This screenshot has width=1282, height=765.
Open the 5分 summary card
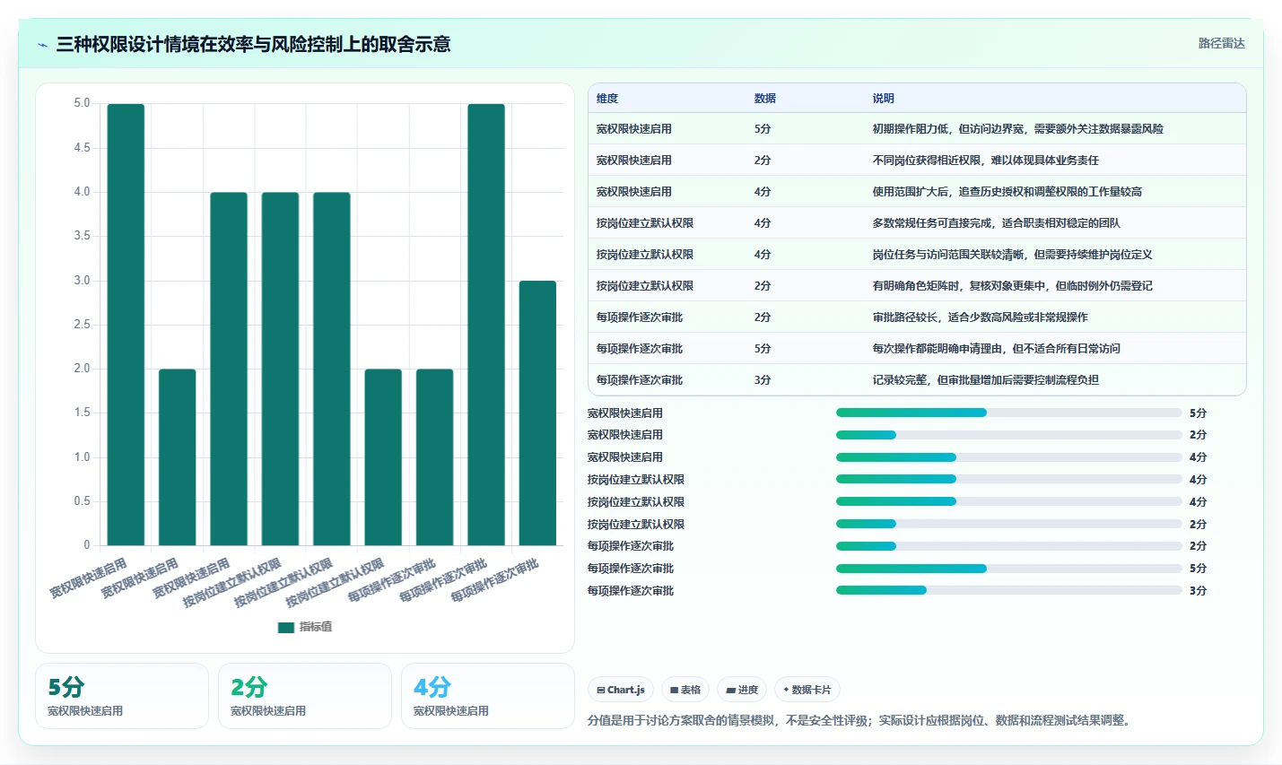click(122, 696)
